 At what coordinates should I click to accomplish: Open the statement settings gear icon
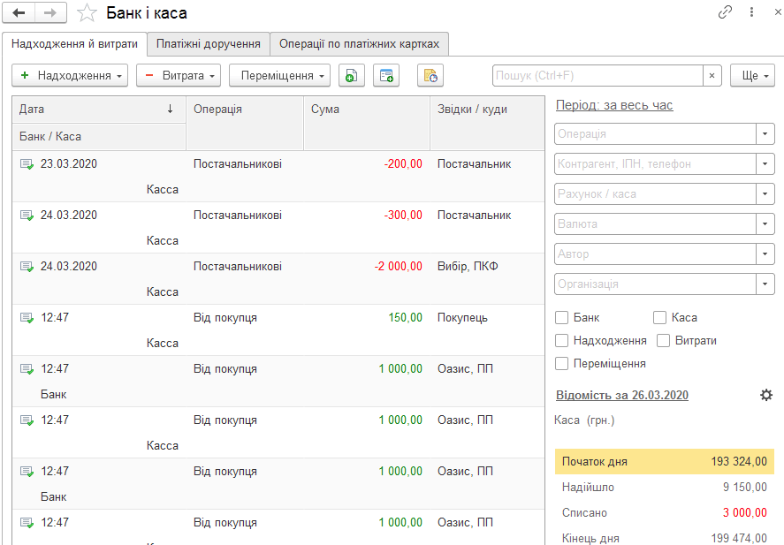click(766, 395)
